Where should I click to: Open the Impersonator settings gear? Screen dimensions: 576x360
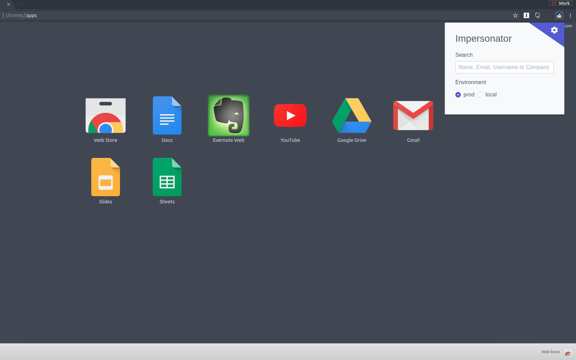point(554,30)
